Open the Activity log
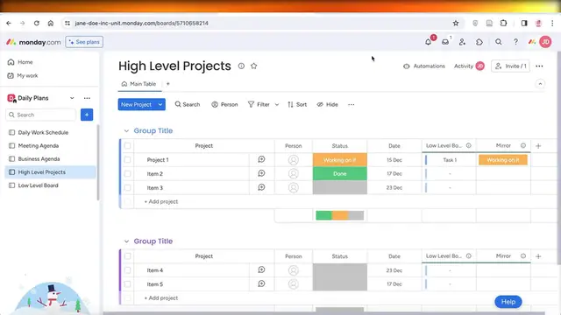This screenshot has width=561, height=315. coord(469,66)
